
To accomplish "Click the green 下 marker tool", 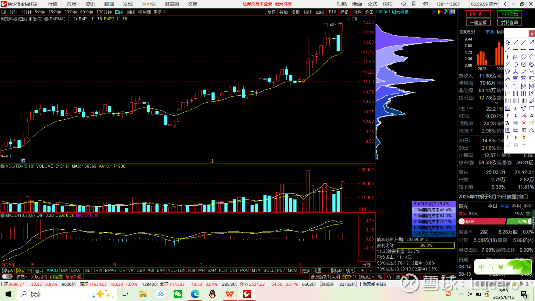I will tap(515, 137).
